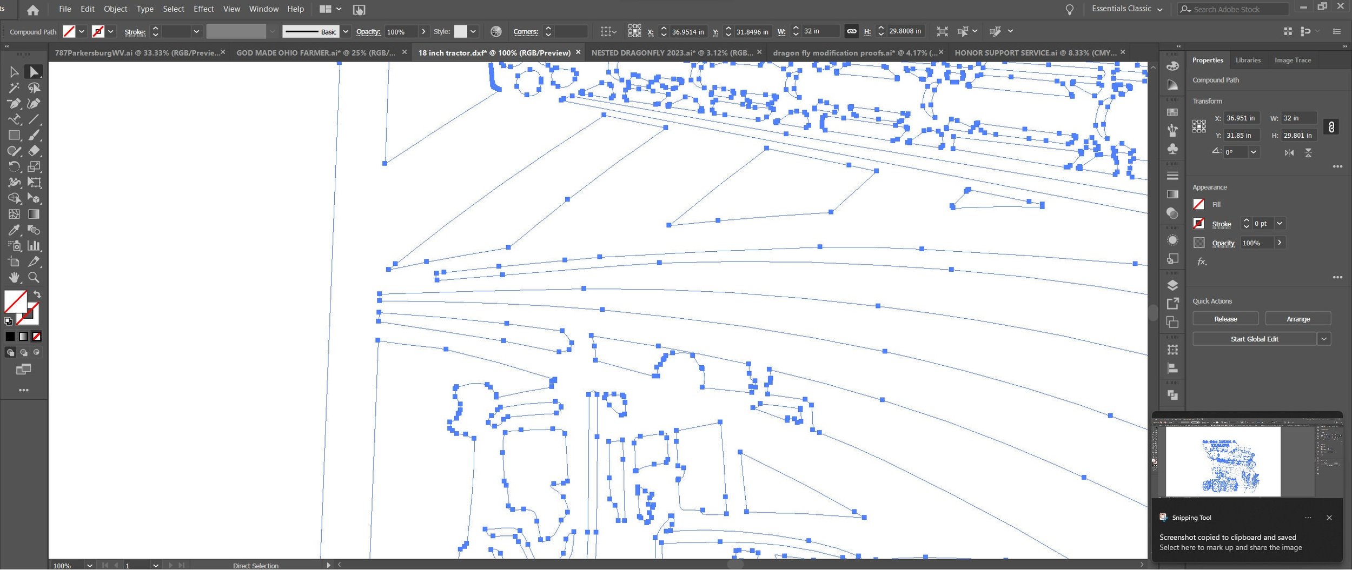Viewport: 1352px width, 570px height.
Task: Open the Window menu
Action: (263, 9)
